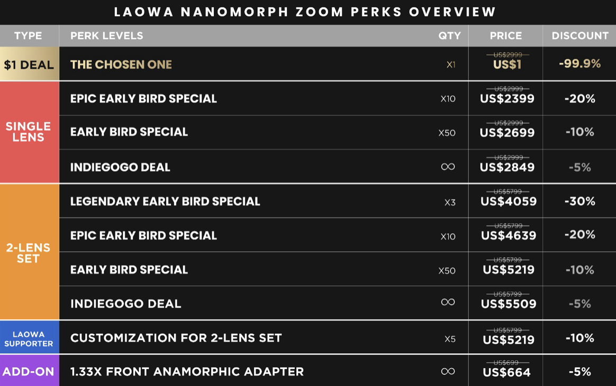
Task: Click the PRICE column header
Action: (x=506, y=36)
